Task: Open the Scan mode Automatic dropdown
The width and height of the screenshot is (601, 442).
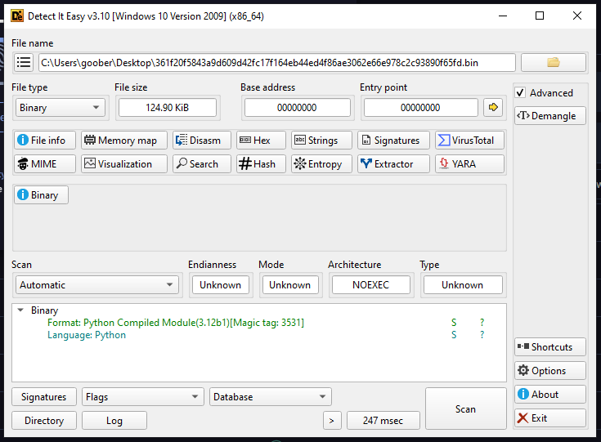Action: tap(97, 285)
